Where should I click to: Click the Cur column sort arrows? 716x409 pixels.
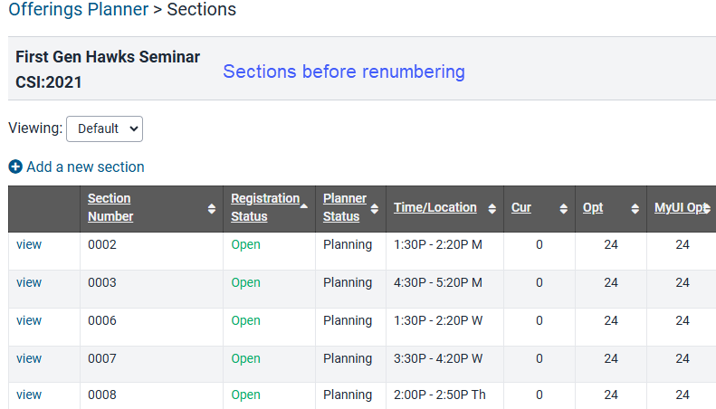pos(564,209)
